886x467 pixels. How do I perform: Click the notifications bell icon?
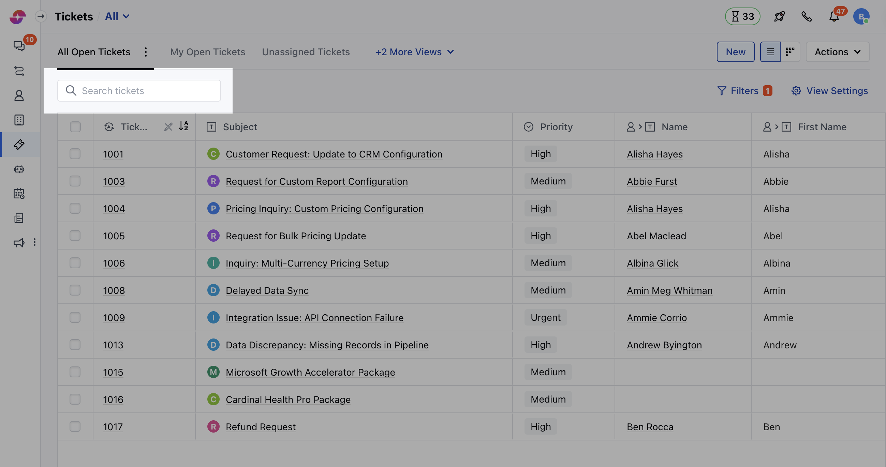tap(834, 16)
